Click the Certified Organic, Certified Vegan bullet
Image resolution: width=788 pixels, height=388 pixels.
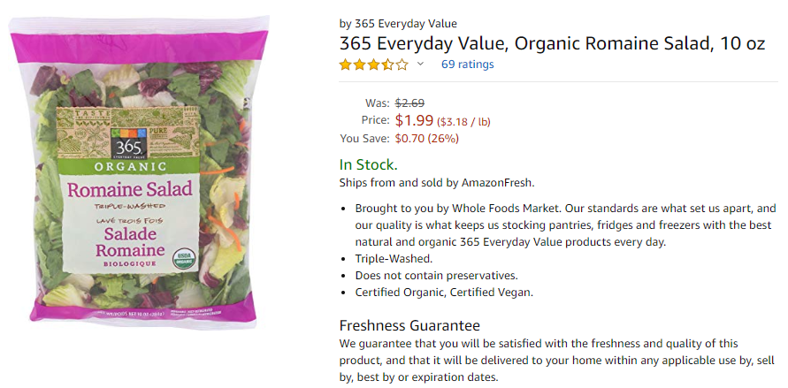click(x=444, y=293)
